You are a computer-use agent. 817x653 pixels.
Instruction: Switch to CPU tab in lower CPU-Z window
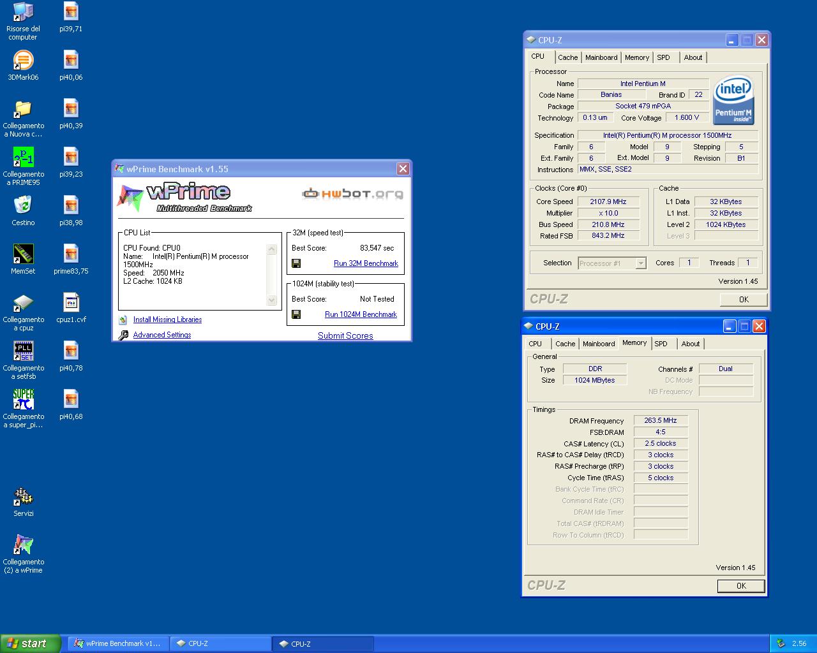(536, 344)
